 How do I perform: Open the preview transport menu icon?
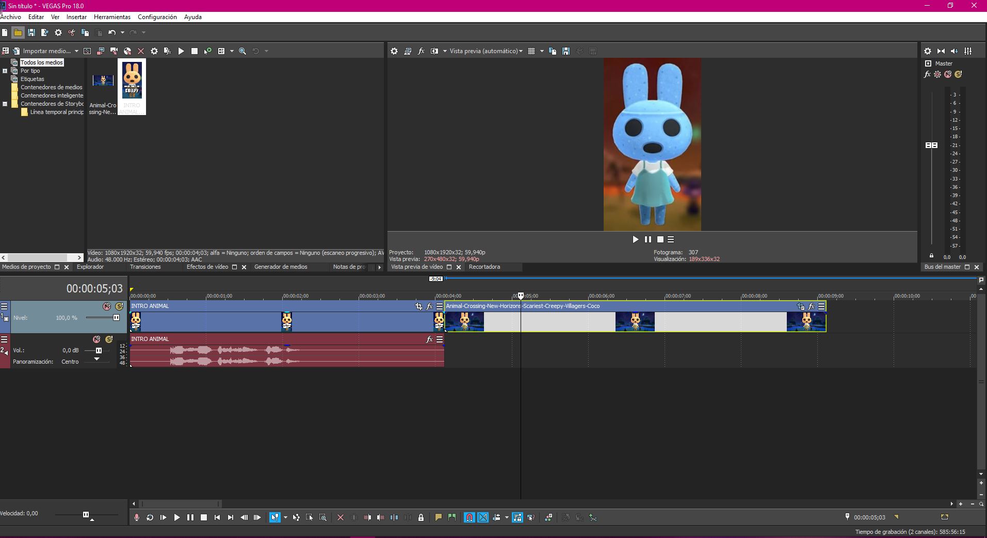pyautogui.click(x=671, y=239)
